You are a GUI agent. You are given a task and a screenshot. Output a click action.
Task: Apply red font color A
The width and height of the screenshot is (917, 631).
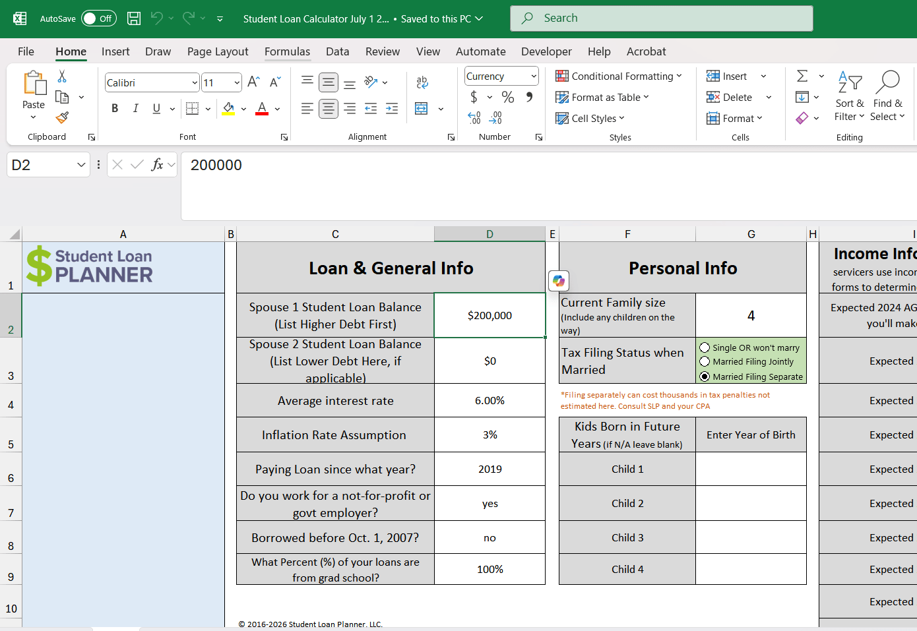262,109
